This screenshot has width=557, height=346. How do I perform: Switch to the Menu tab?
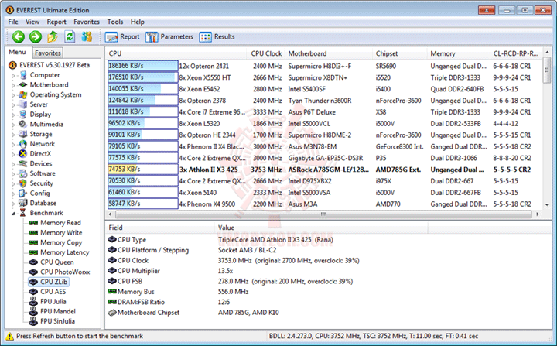point(17,52)
